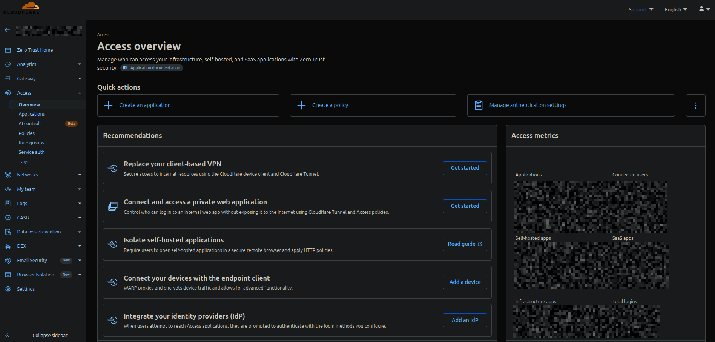The image size is (715, 342).
Task: Click the Collapse sidebar label
Action: coord(50,335)
